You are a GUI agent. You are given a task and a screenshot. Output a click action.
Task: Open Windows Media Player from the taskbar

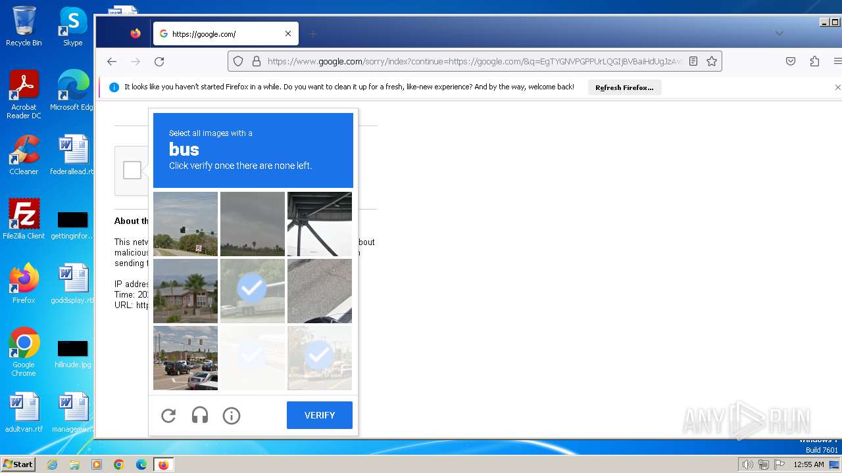[97, 464]
